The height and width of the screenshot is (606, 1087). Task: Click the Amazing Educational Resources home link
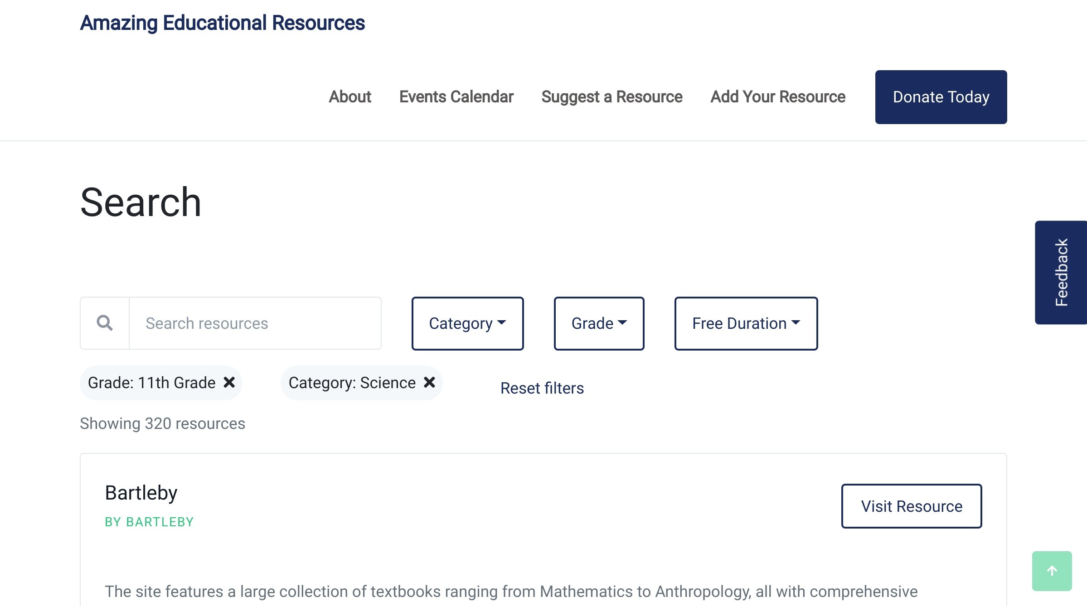222,23
